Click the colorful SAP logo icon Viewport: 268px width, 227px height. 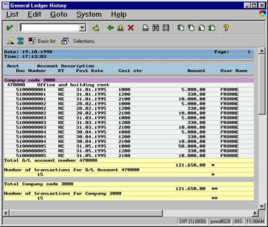[x=262, y=14]
